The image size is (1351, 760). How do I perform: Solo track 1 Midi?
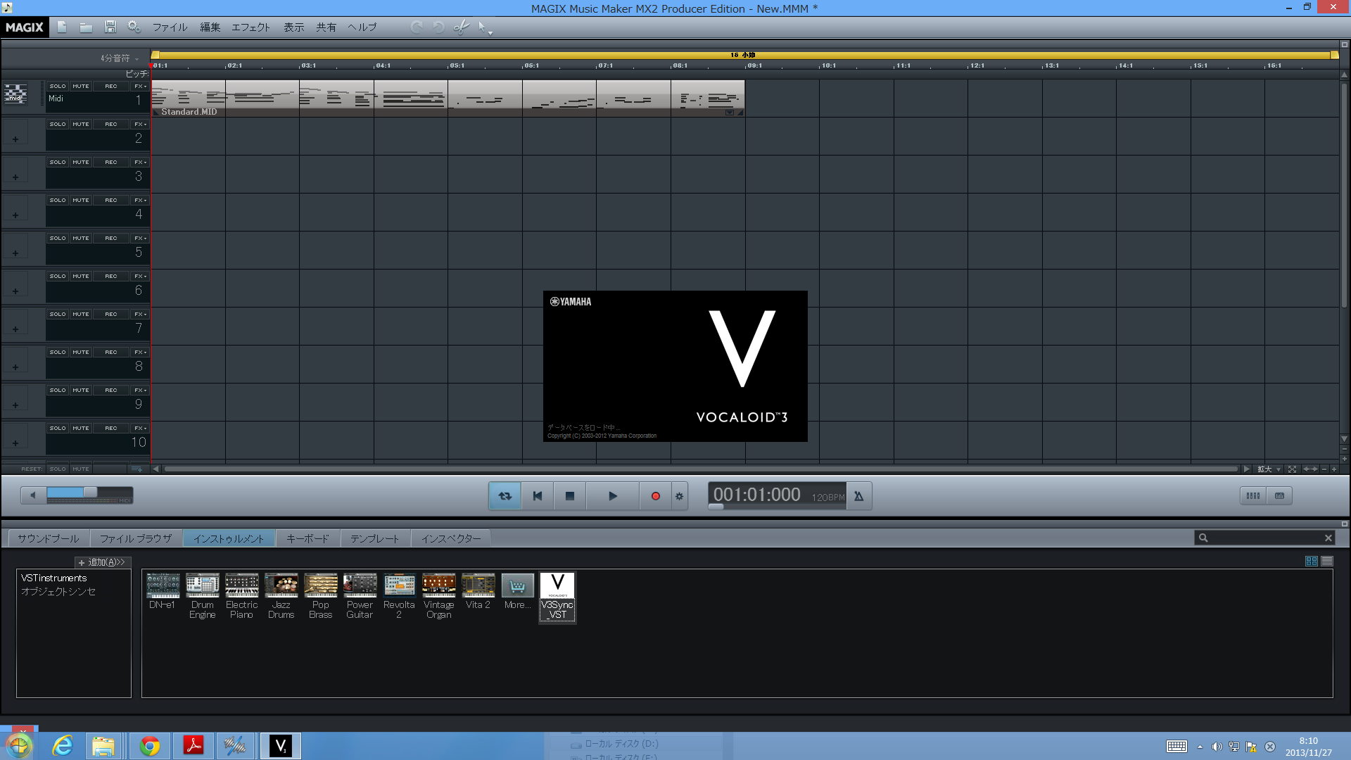58,86
